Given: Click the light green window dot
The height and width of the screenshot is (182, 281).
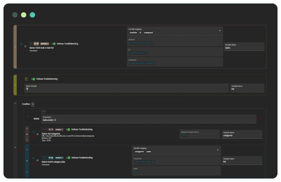Looking at the screenshot, I should coord(24,15).
